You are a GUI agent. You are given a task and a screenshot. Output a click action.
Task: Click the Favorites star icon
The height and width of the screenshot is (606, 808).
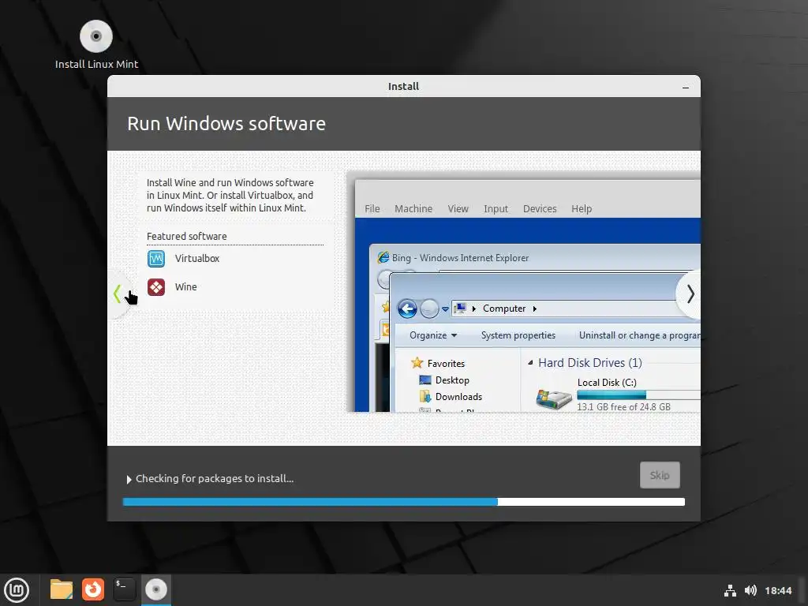(417, 363)
